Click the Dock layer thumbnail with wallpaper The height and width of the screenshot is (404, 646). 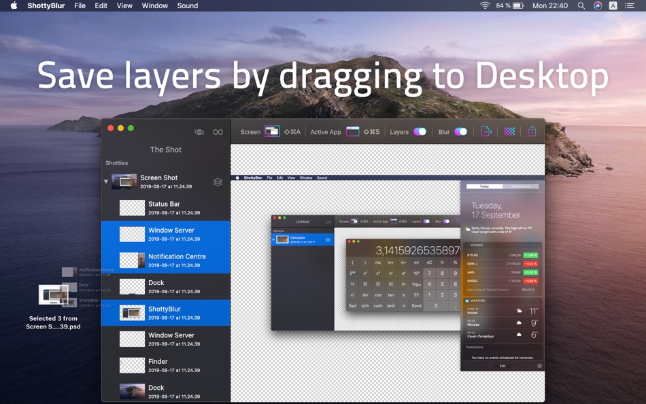point(132,391)
